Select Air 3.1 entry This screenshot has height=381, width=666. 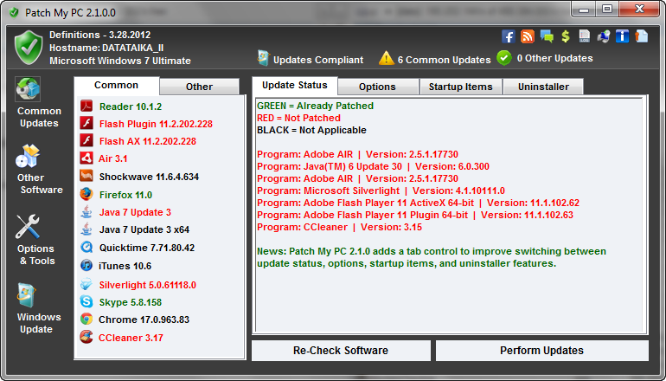(113, 158)
